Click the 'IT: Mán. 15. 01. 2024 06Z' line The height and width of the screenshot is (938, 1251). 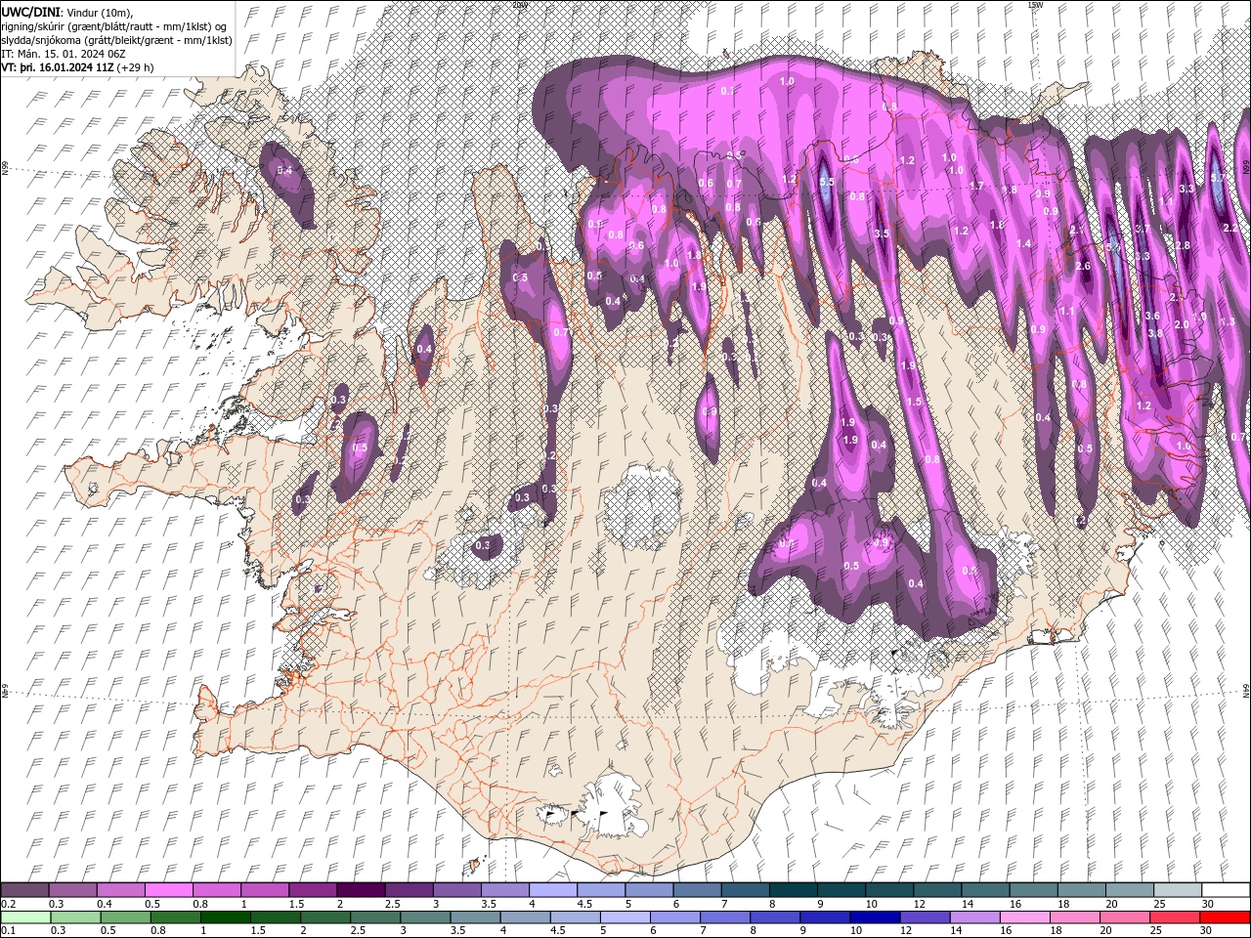coord(63,54)
